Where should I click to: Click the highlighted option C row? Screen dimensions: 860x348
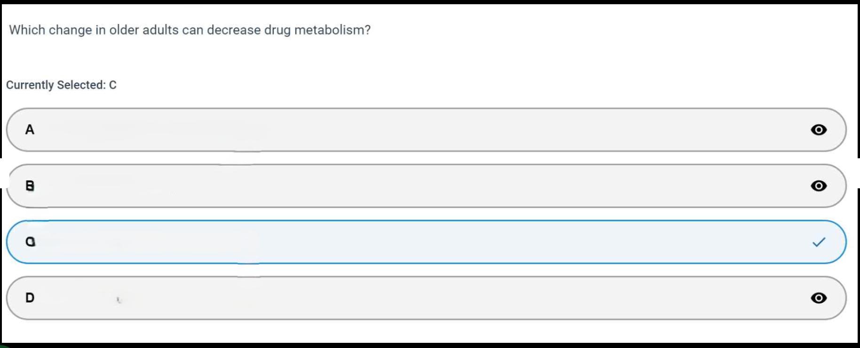pos(423,242)
